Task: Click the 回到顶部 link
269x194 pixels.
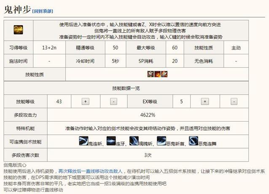Action: 43,11
